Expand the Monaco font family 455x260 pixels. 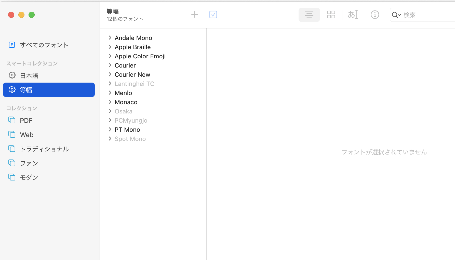(110, 102)
